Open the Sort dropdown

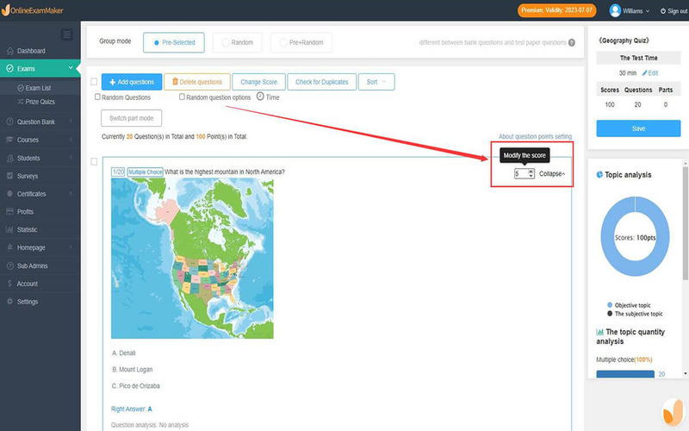[x=376, y=82]
